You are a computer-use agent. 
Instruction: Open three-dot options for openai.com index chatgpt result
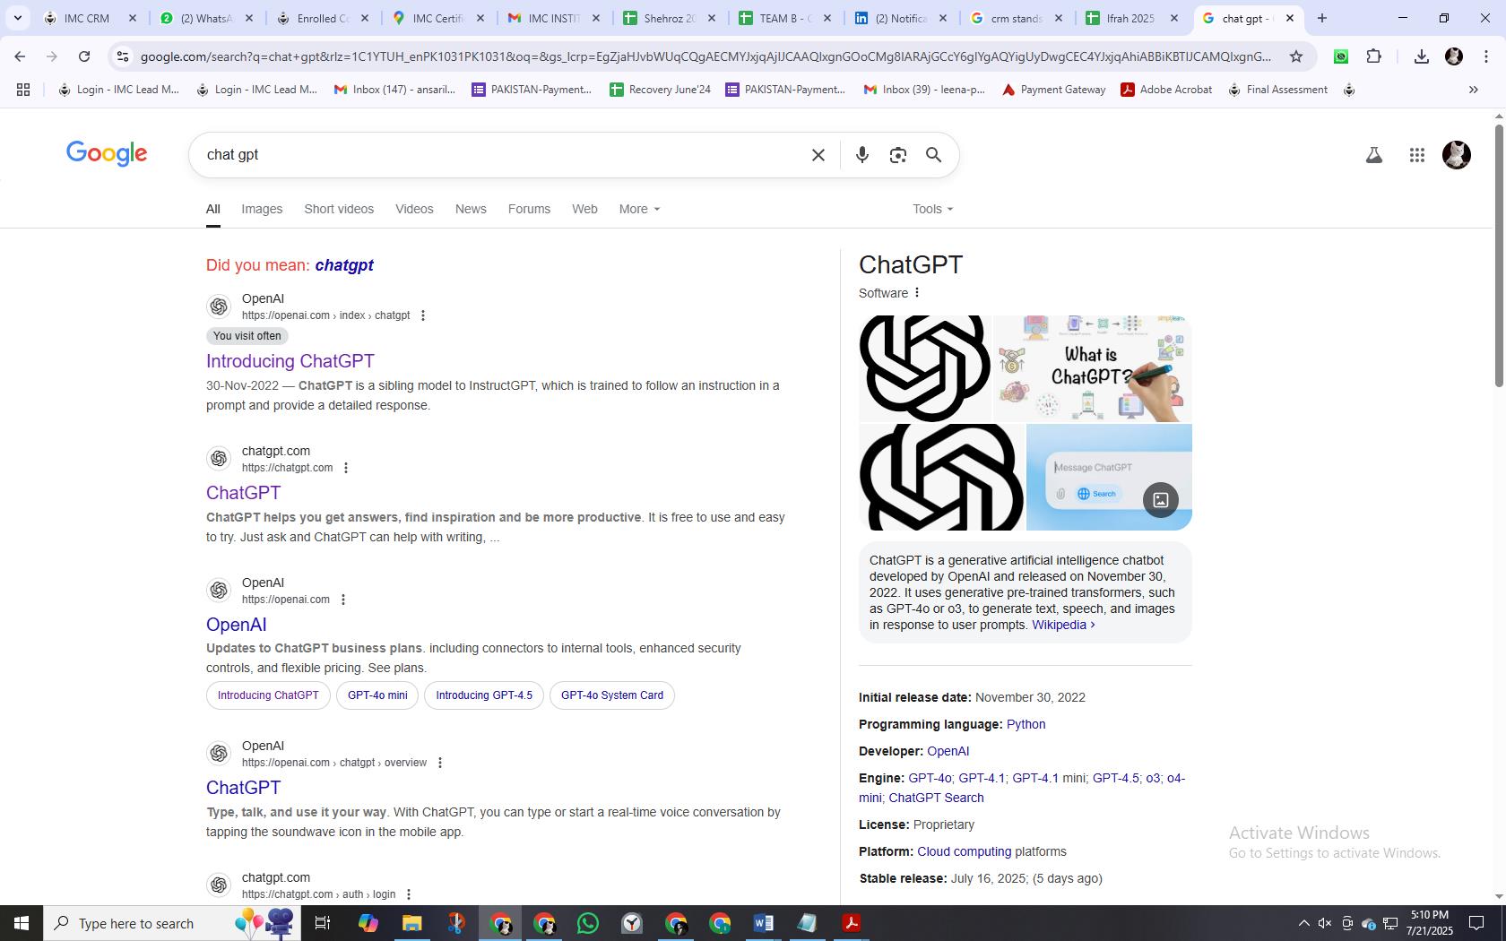click(x=423, y=315)
